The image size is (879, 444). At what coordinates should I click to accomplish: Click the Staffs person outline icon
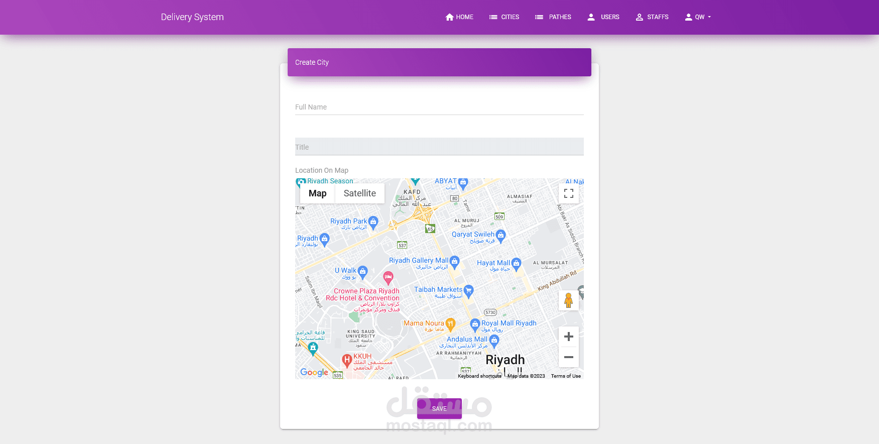(640, 17)
